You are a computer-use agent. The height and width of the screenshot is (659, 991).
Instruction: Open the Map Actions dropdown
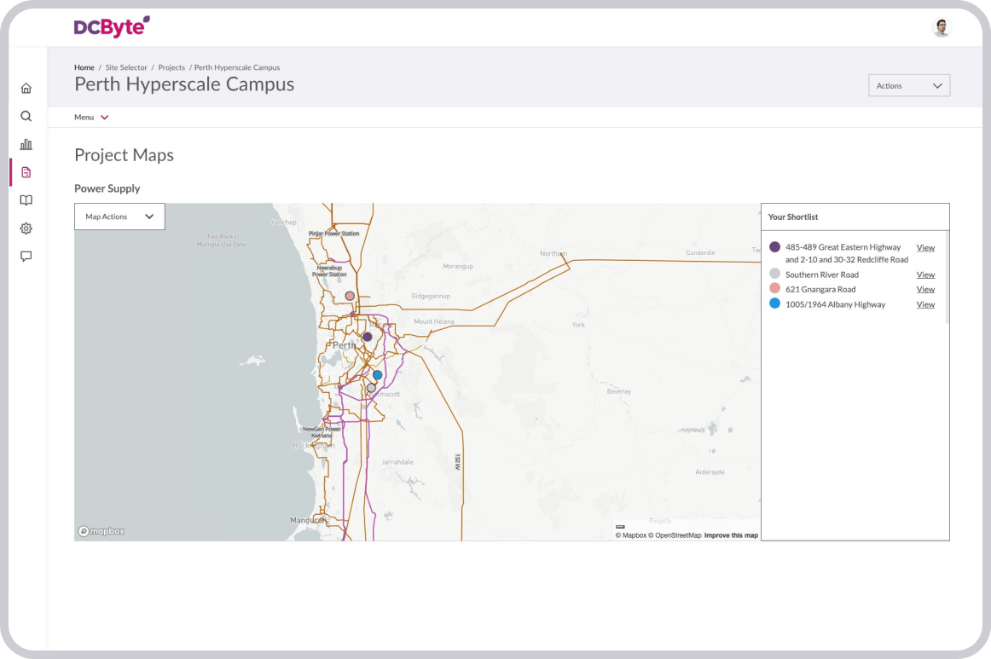click(x=119, y=217)
